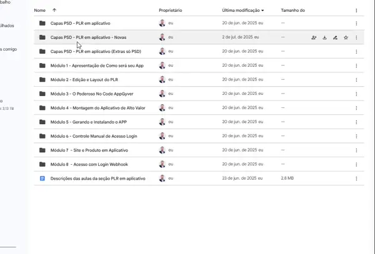Open more actions for Módulo 5 folder
The image size is (375, 254).
356,122
